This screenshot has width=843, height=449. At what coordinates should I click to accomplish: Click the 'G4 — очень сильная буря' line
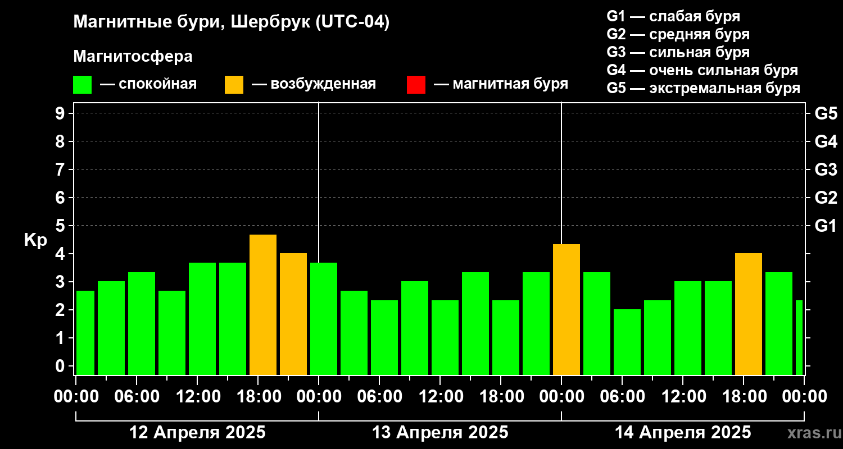click(703, 70)
